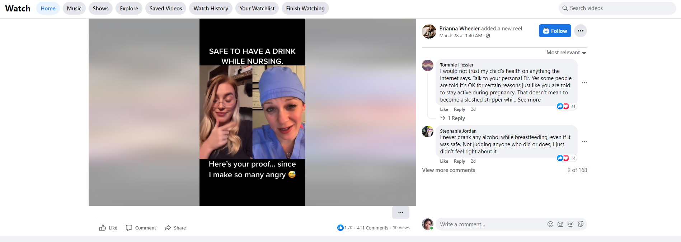The image size is (681, 242).
Task: Like Tommie Hessler's comment
Action: pos(444,109)
